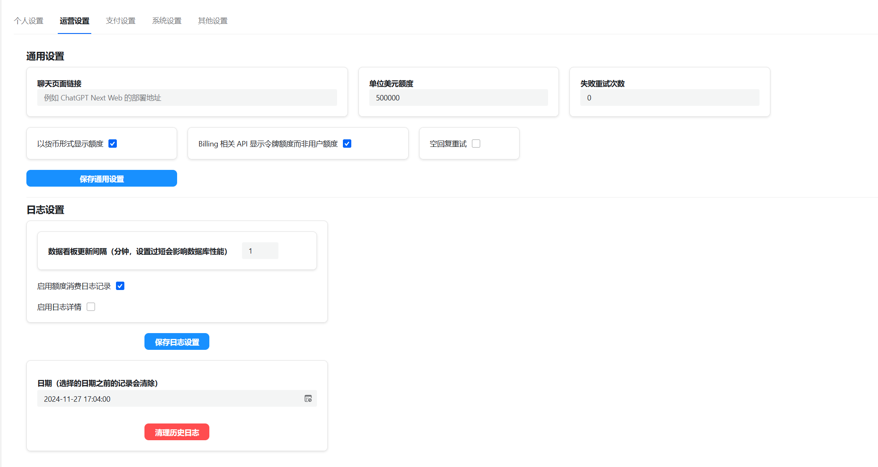This screenshot has height=467, width=878.
Task: Open the 支付设置 tab
Action: point(121,21)
